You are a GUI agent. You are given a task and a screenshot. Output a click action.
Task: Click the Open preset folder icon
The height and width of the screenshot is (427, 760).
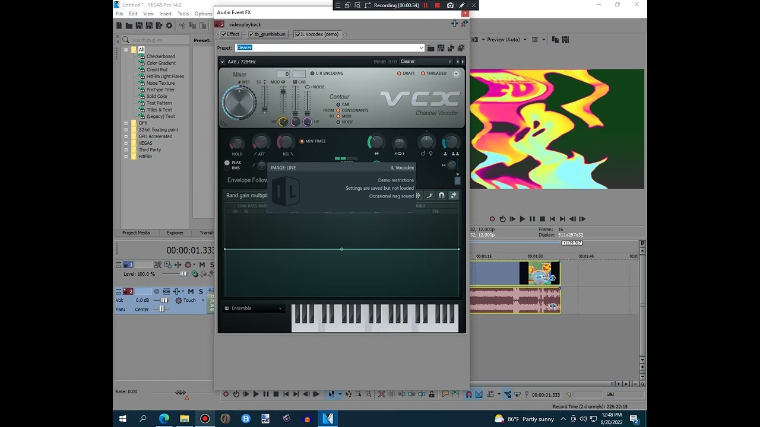click(x=432, y=48)
